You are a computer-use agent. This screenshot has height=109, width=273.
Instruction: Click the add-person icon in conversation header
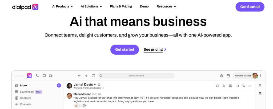[x=224, y=86]
